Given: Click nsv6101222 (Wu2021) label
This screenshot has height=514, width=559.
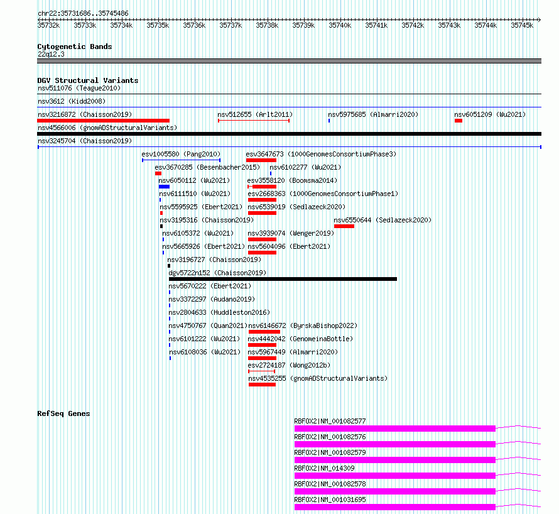Looking at the screenshot, I should pyautogui.click(x=204, y=339).
